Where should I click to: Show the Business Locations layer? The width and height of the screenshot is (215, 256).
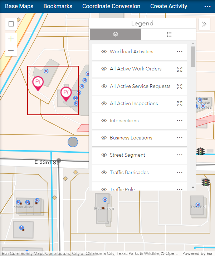pos(104,138)
